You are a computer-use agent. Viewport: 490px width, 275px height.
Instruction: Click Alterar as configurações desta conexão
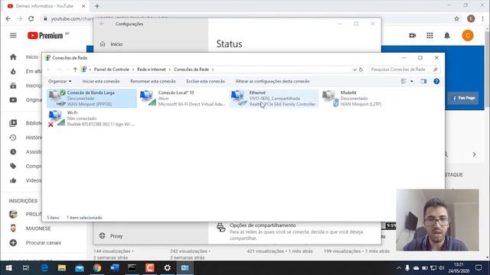(x=273, y=82)
